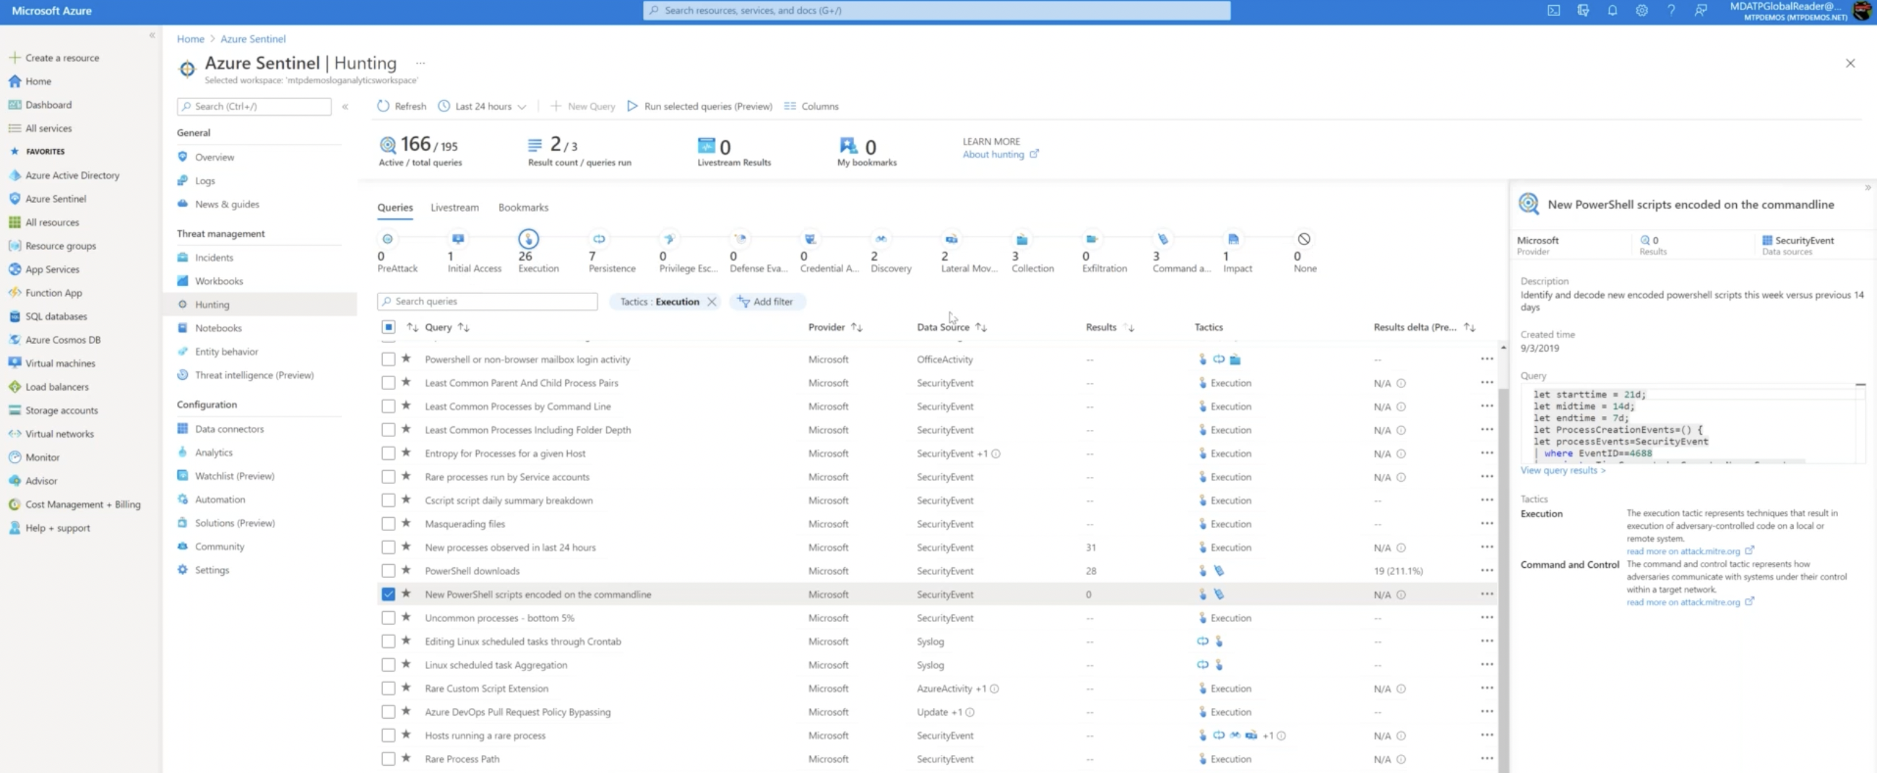Viewport: 1877px width, 773px height.
Task: Open directory and subscription filter icon
Action: click(x=1583, y=10)
